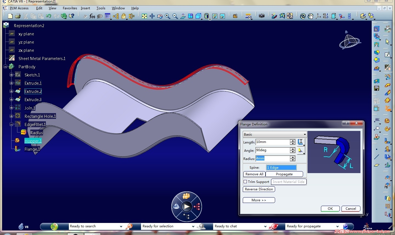Click the Reverse Direction button
The width and height of the screenshot is (395, 235).
259,189
